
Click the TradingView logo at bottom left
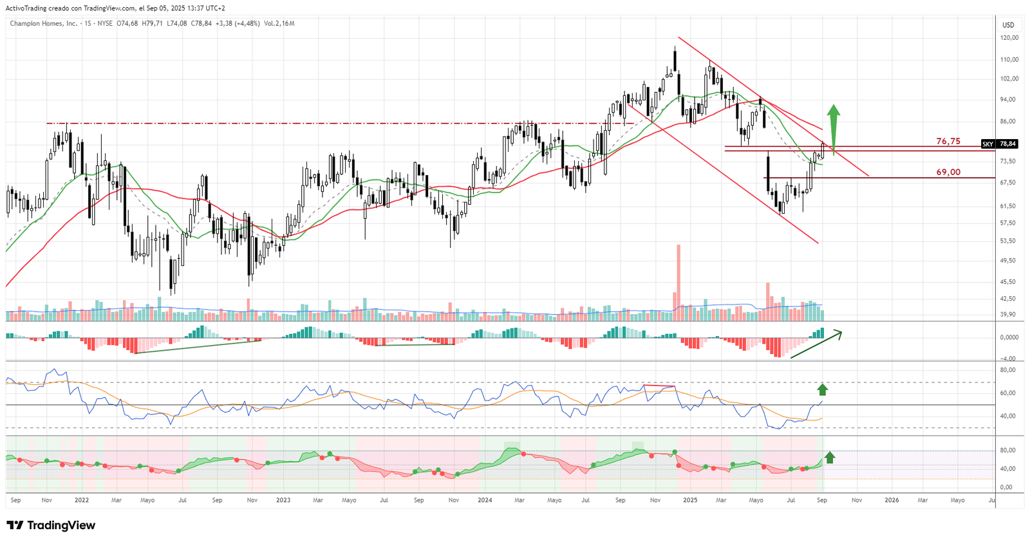(51, 525)
